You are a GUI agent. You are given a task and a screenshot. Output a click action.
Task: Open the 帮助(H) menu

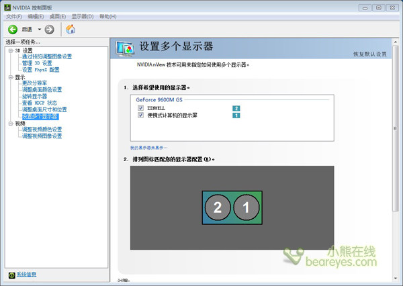pyautogui.click(x=108, y=17)
